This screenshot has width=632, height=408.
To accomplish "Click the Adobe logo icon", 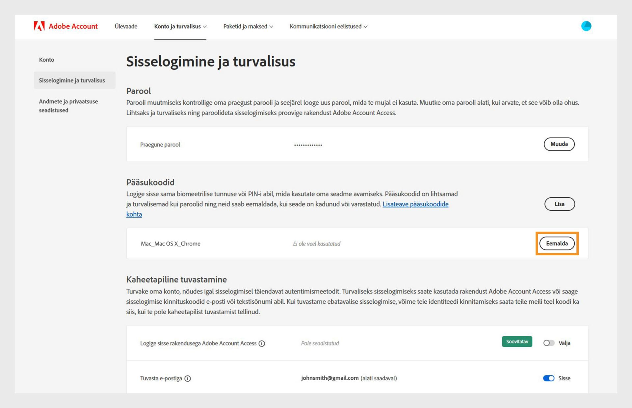I will point(39,26).
